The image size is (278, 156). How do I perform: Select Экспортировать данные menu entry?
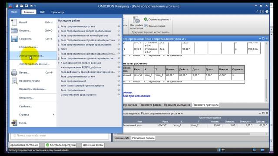pos(33,64)
